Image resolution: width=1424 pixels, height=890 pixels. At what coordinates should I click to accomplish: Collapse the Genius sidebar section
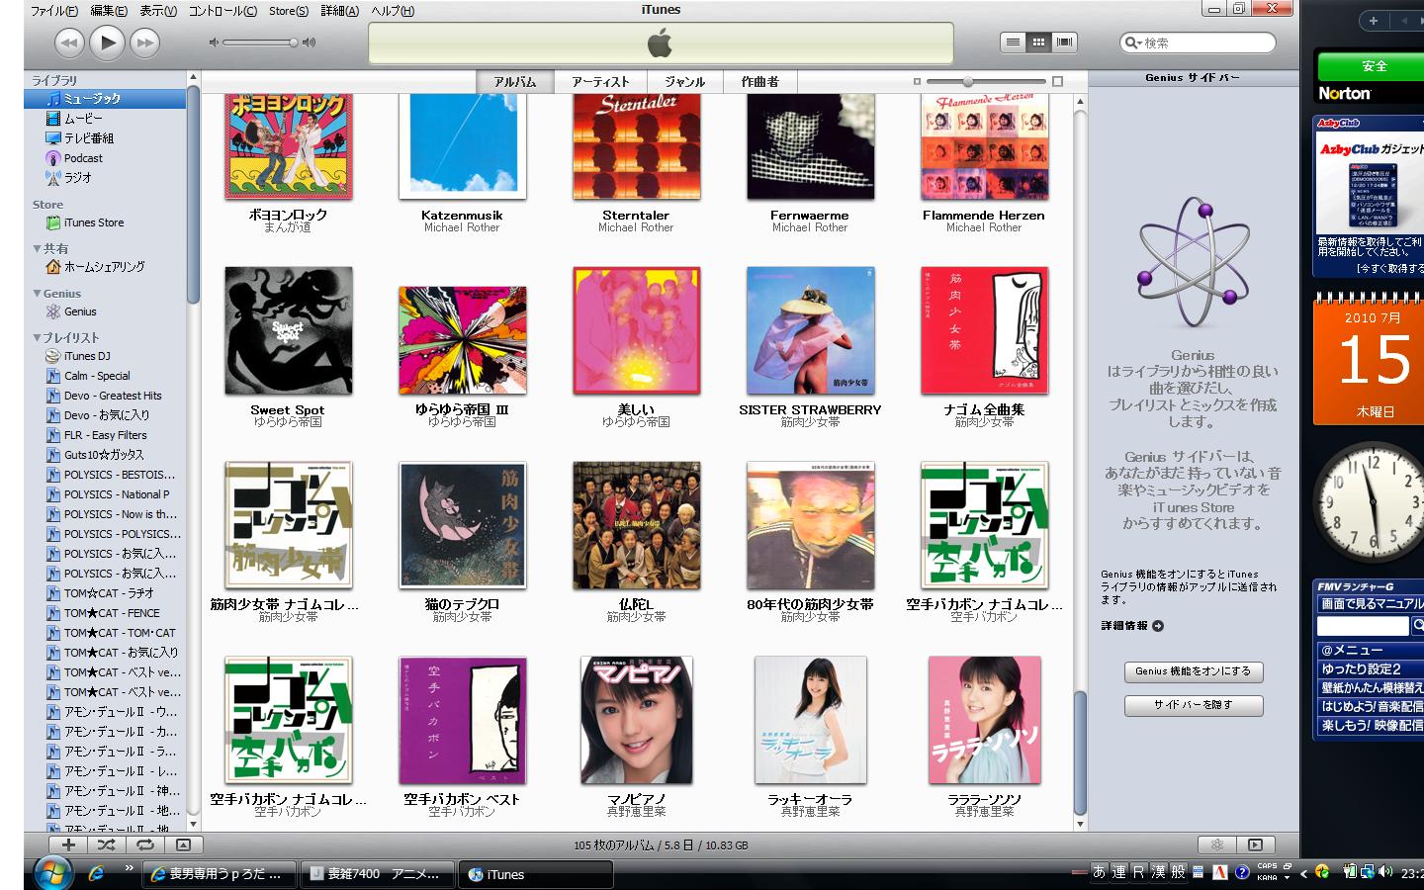pyautogui.click(x=38, y=293)
